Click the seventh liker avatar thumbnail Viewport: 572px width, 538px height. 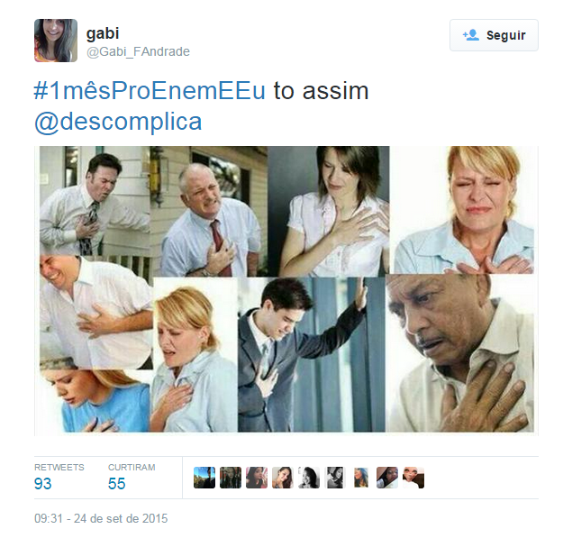coord(361,478)
